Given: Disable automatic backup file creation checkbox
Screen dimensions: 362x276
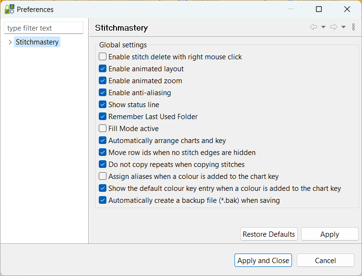Looking at the screenshot, I should [103, 200].
